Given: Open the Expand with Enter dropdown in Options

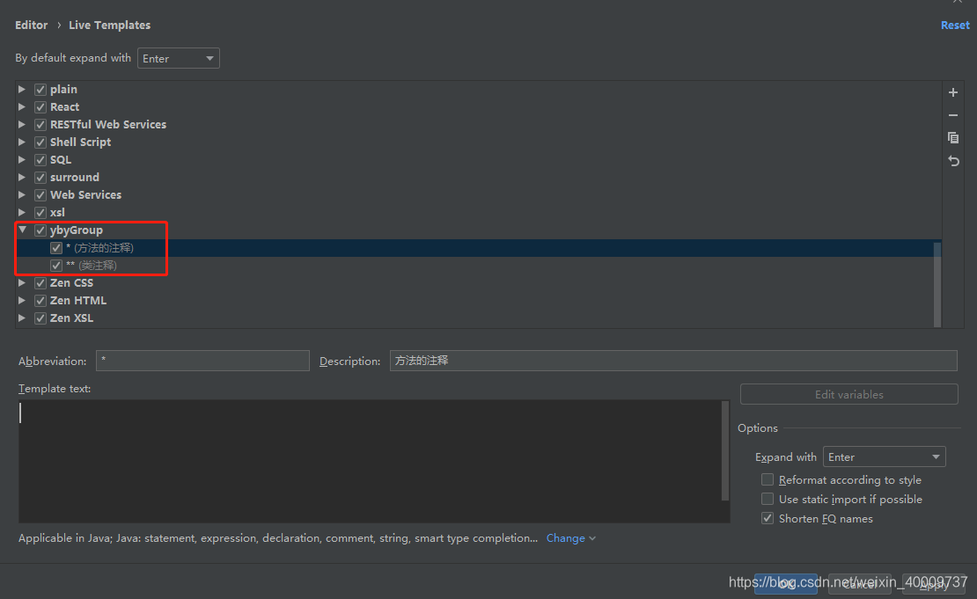Looking at the screenshot, I should [x=885, y=457].
